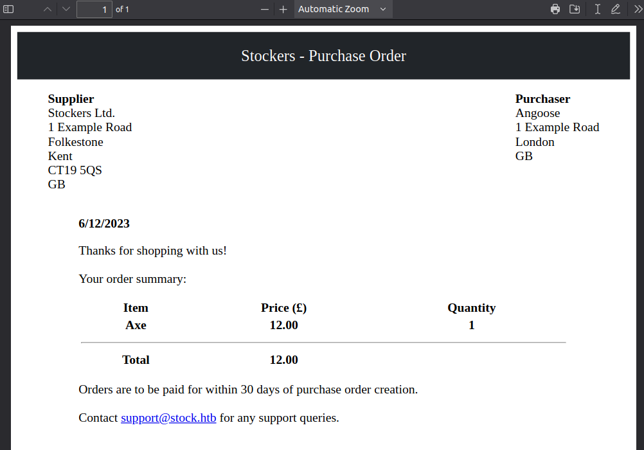Click the Purchaser heading
Image resolution: width=644 pixels, height=450 pixels.
coord(542,99)
